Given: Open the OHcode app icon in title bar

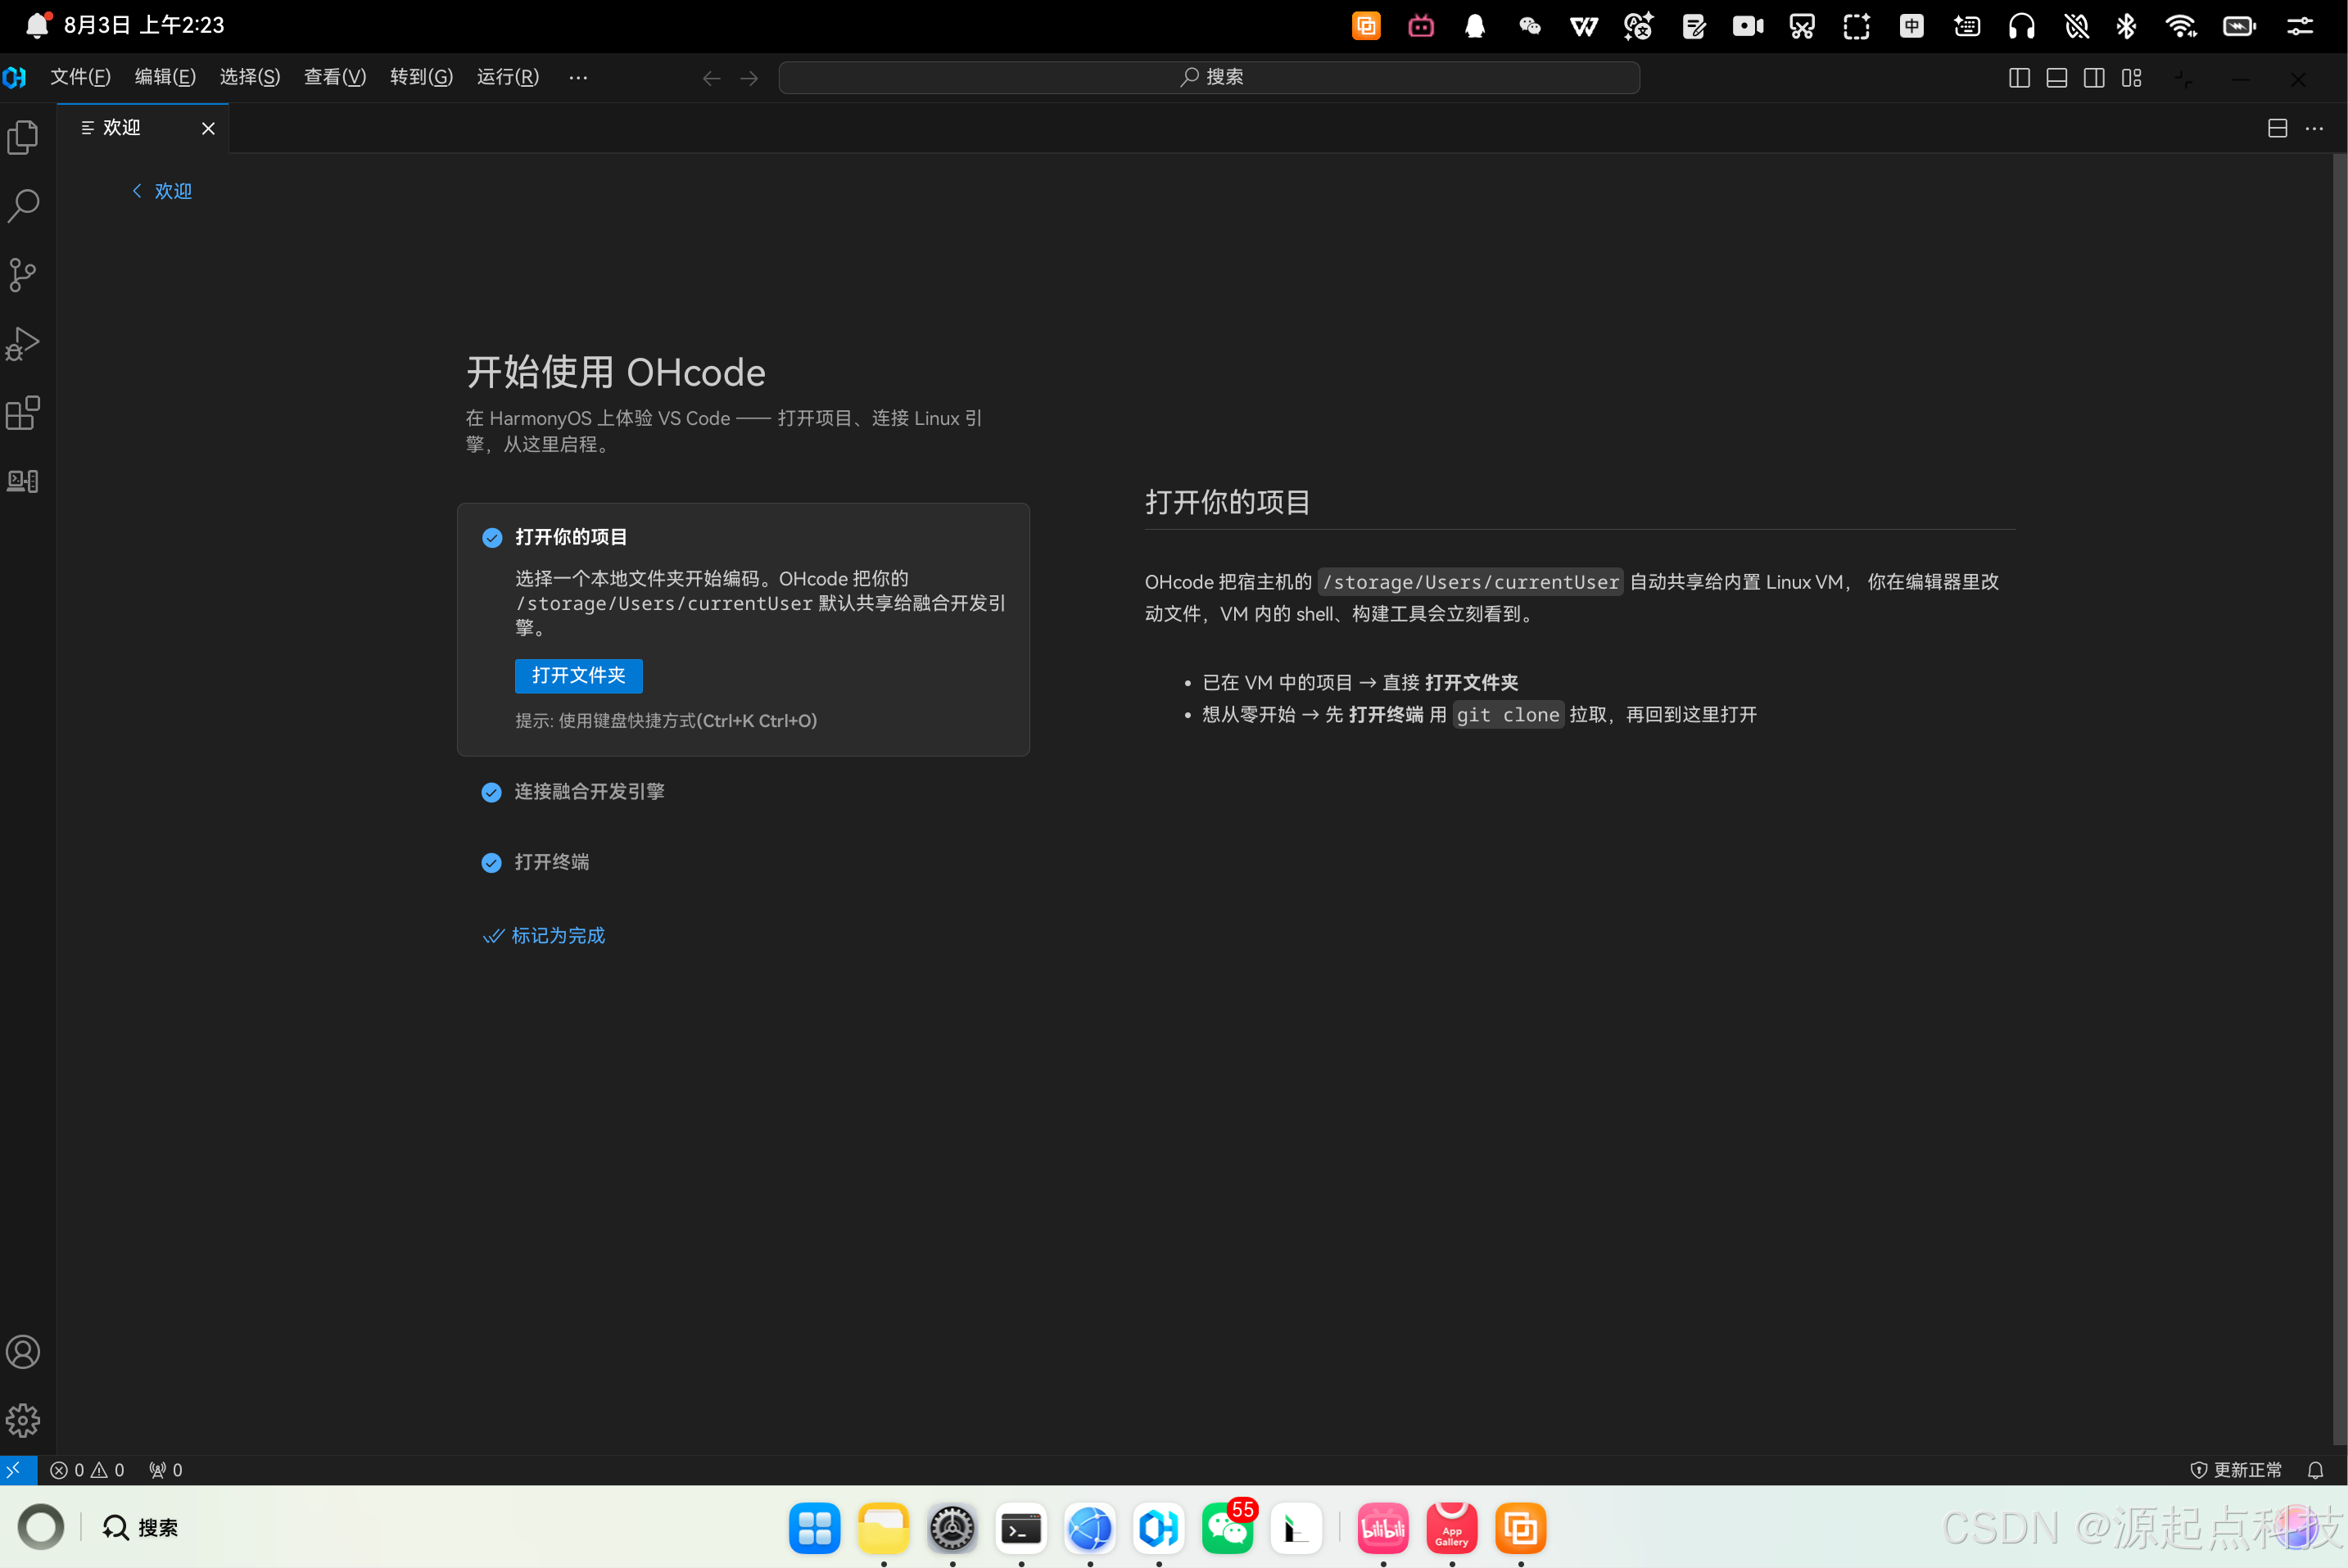Looking at the screenshot, I should pyautogui.click(x=15, y=77).
